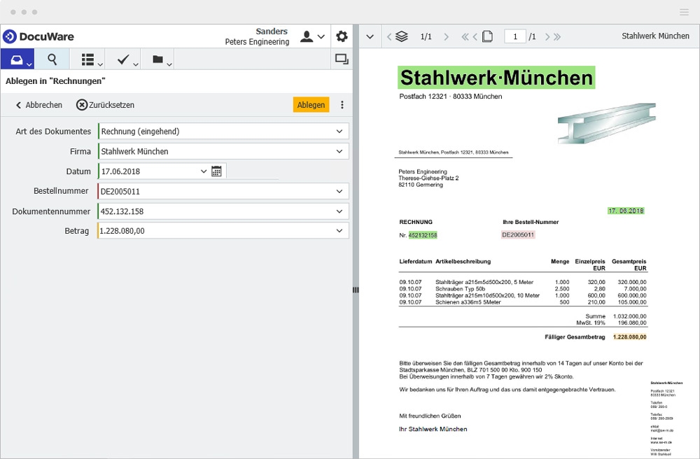Expand the Dokumentennummer dropdown arrow
700x459 pixels.
coord(339,211)
